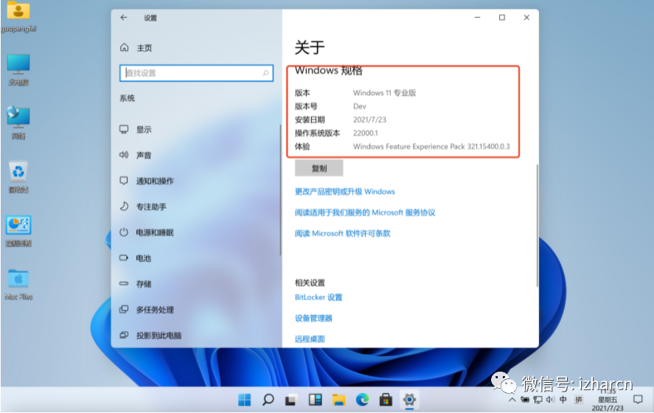Select the 2021/7/23 install date value

369,119
